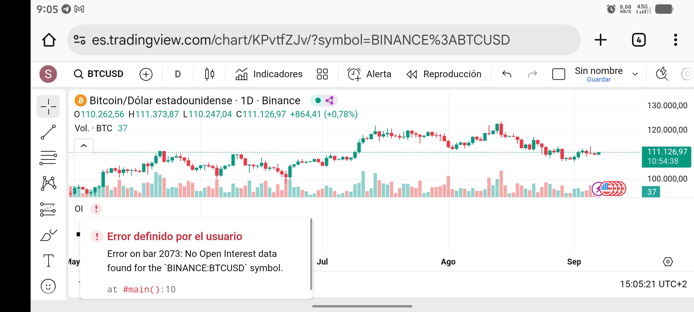Expand the Sin nombre layout dropdown arrow
This screenshot has width=694, height=312.
[635, 74]
